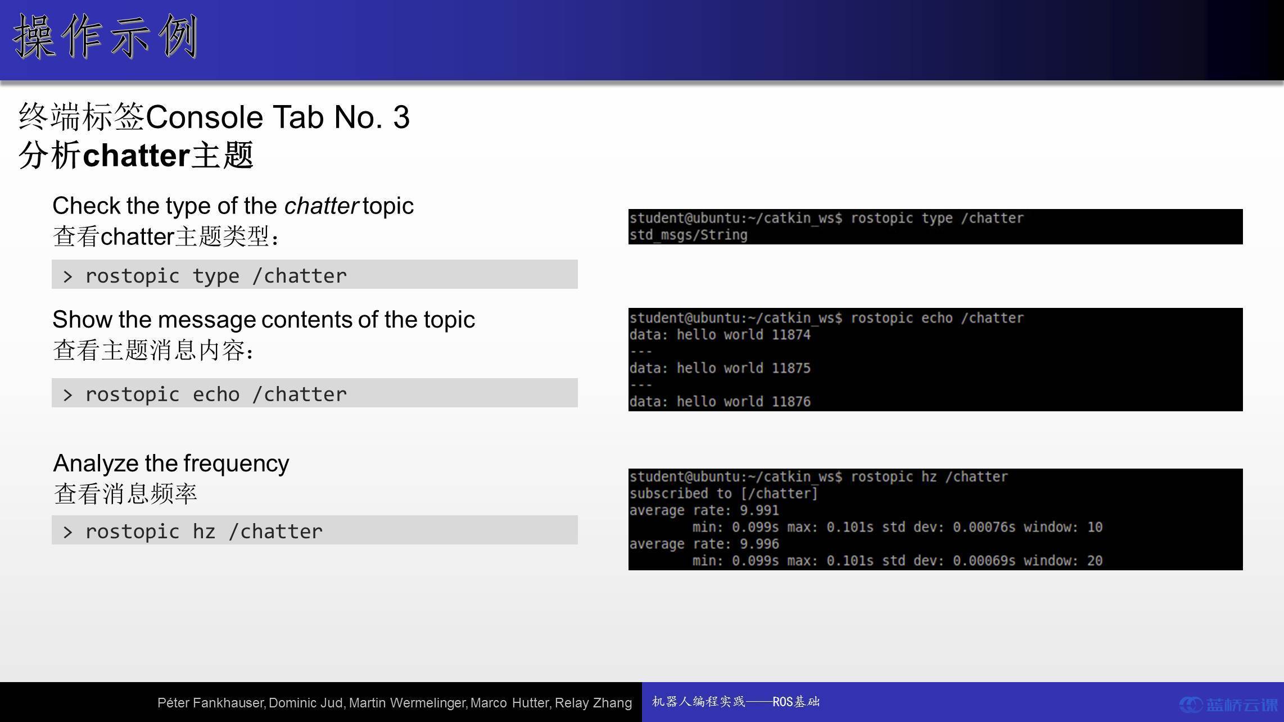The image size is (1284, 722).
Task: Click footer course title 机器人编程实践——ROS基础
Action: click(736, 702)
